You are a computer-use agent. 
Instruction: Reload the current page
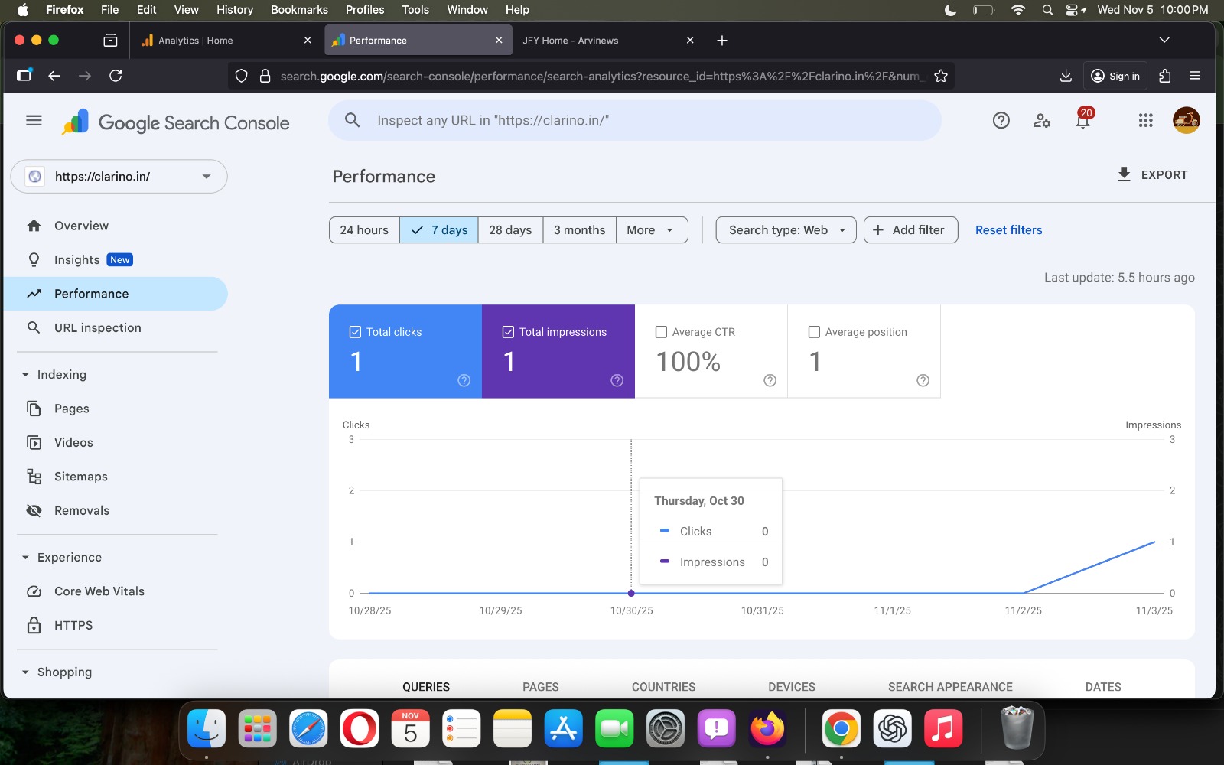pyautogui.click(x=116, y=76)
